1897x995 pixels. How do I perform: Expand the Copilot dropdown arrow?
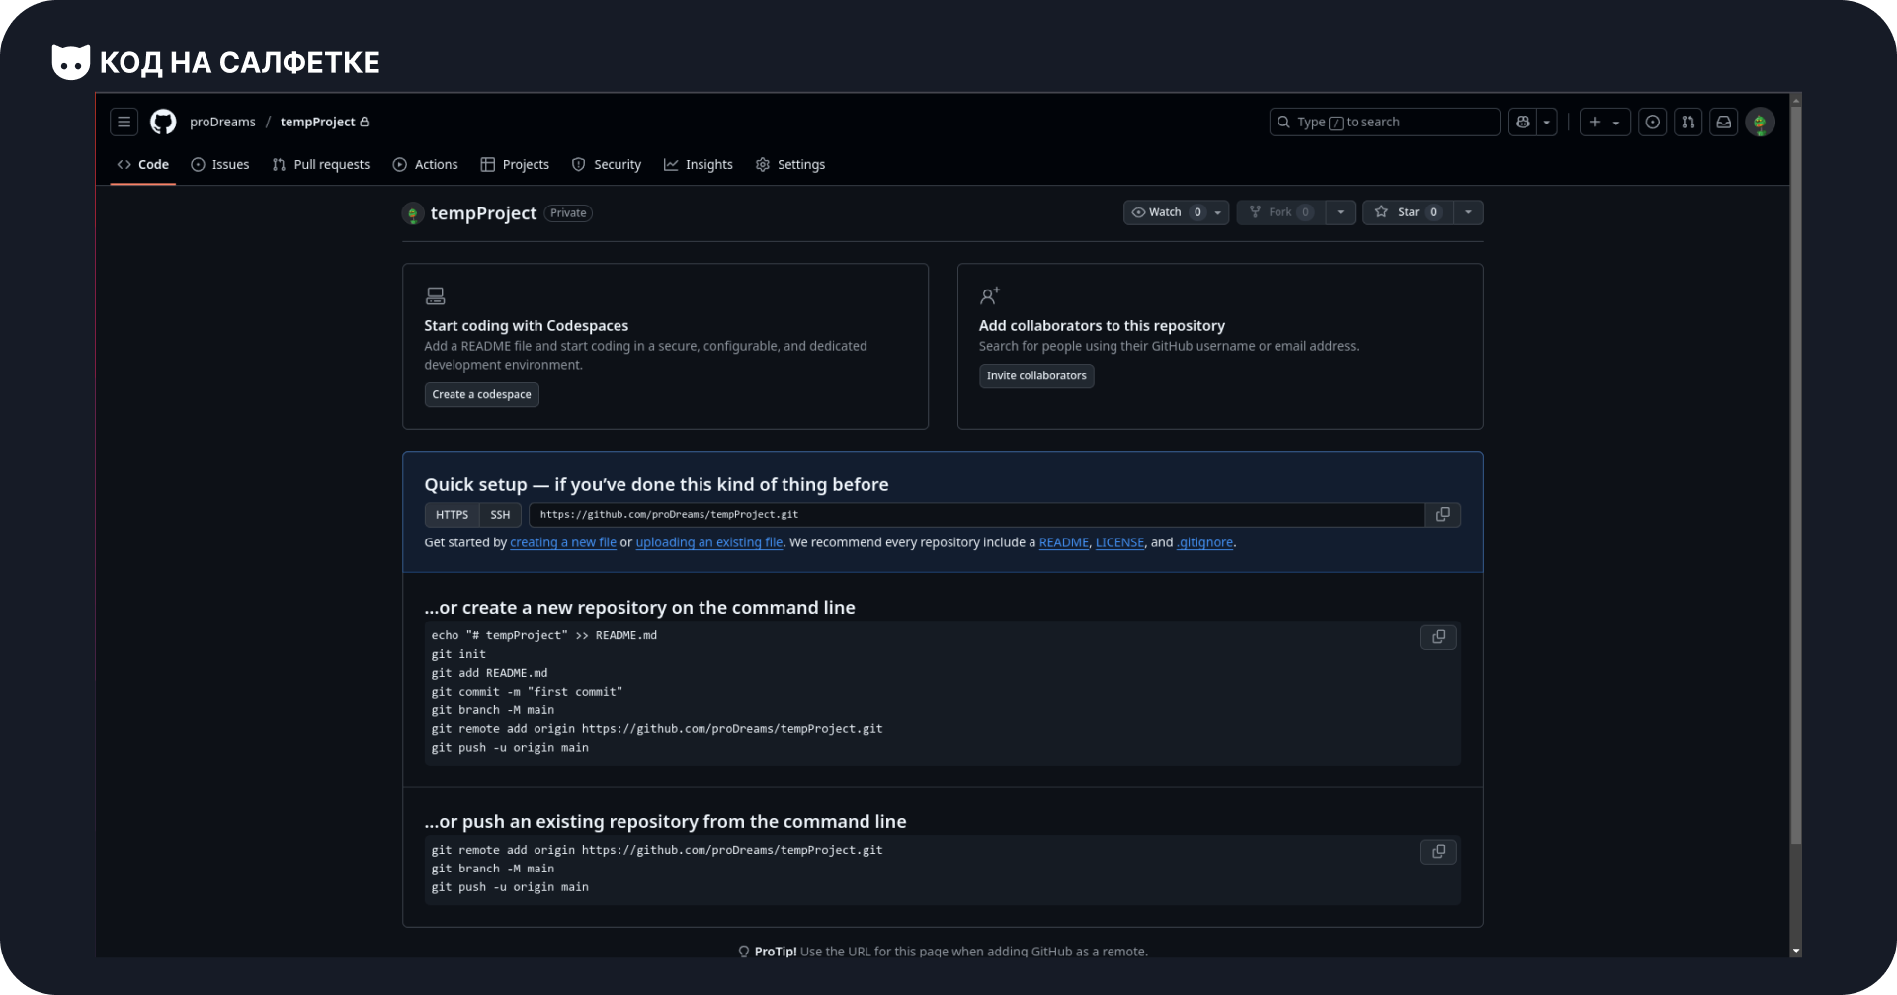1547,122
